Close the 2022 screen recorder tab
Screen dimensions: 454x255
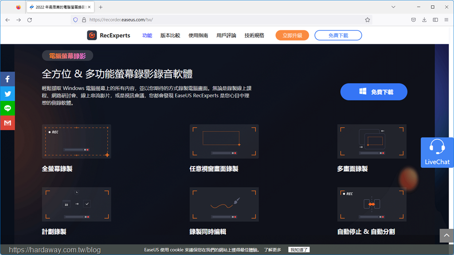(89, 7)
